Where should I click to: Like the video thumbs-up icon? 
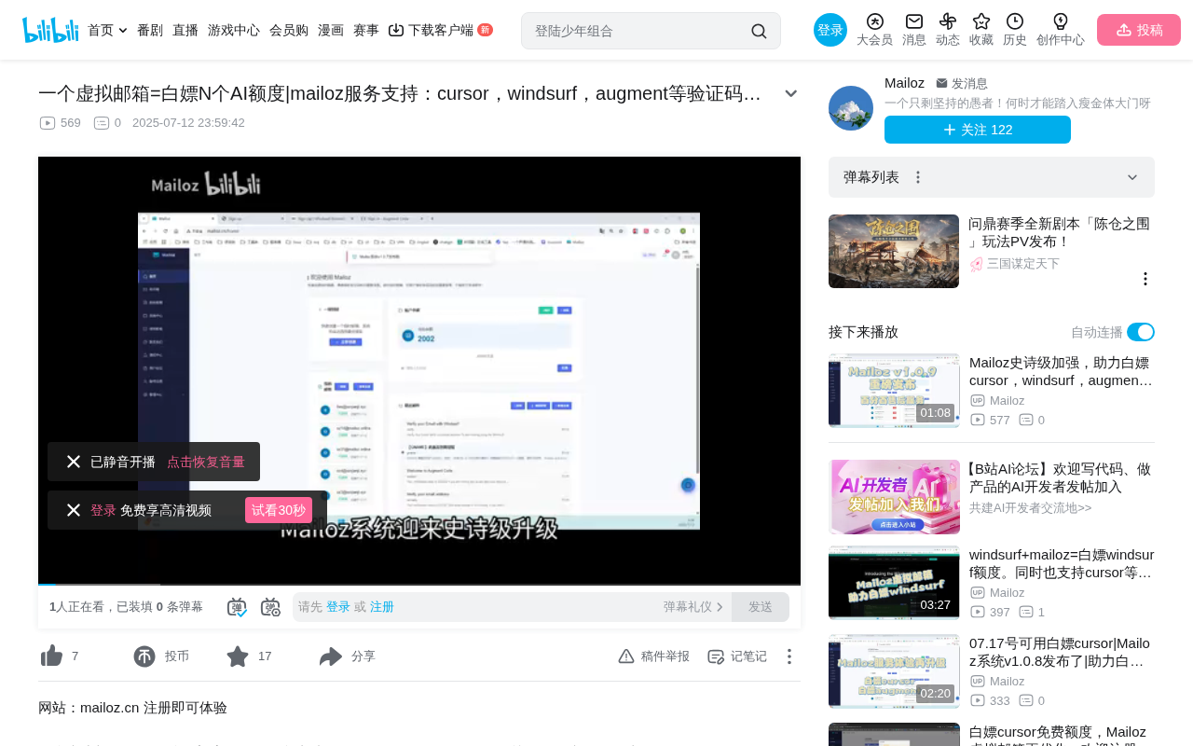52,656
